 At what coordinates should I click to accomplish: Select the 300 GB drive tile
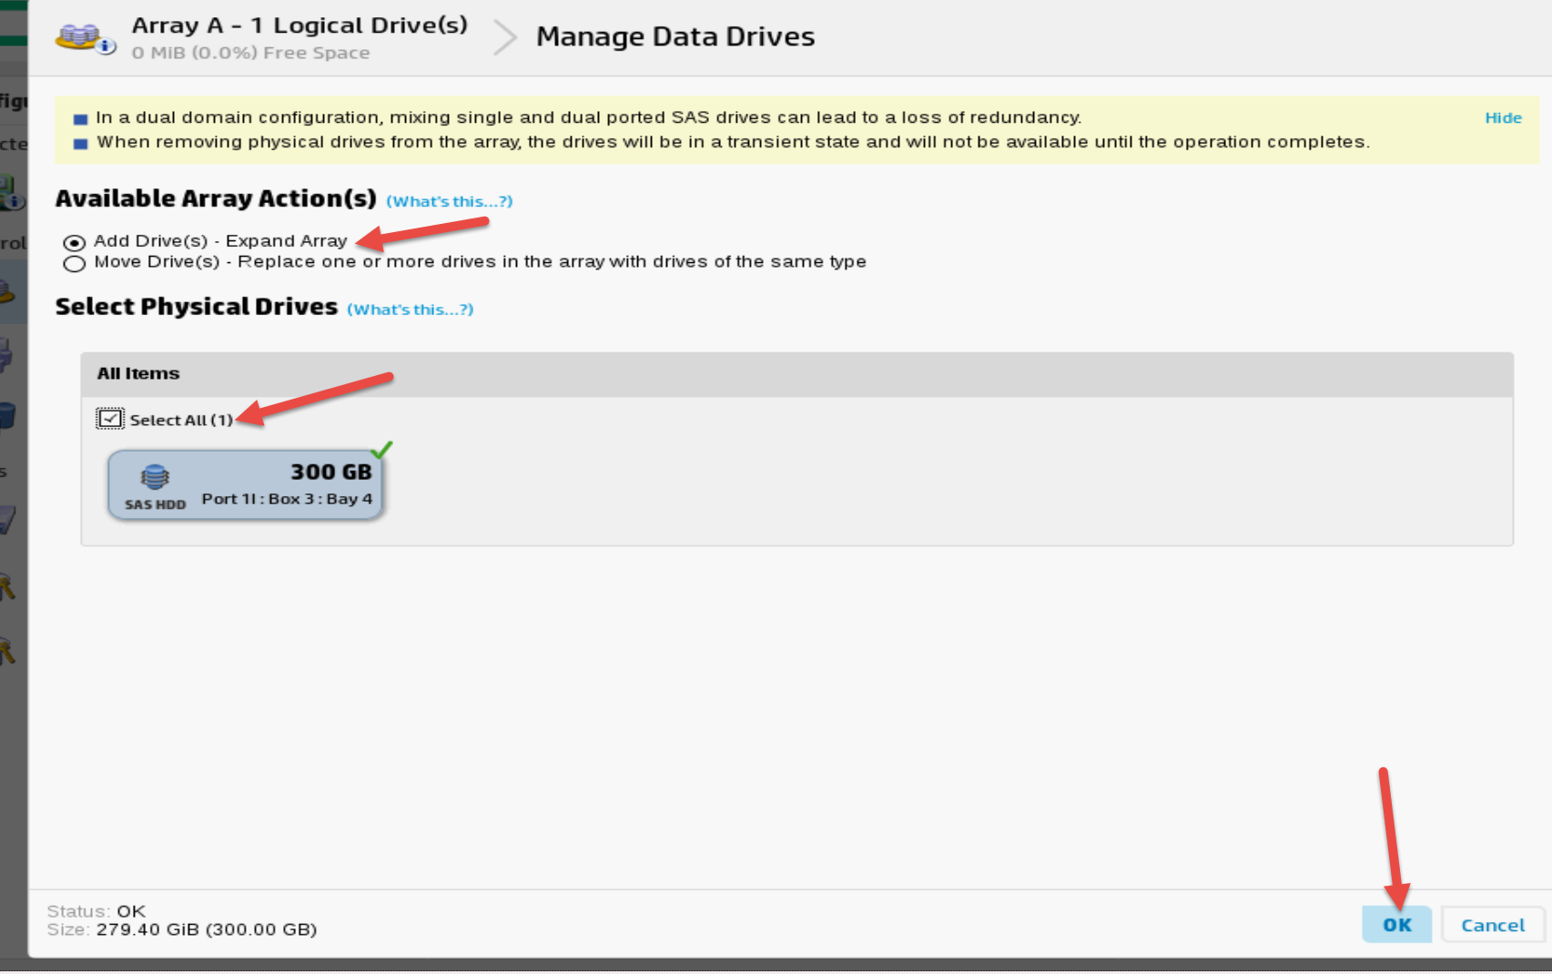click(x=246, y=484)
